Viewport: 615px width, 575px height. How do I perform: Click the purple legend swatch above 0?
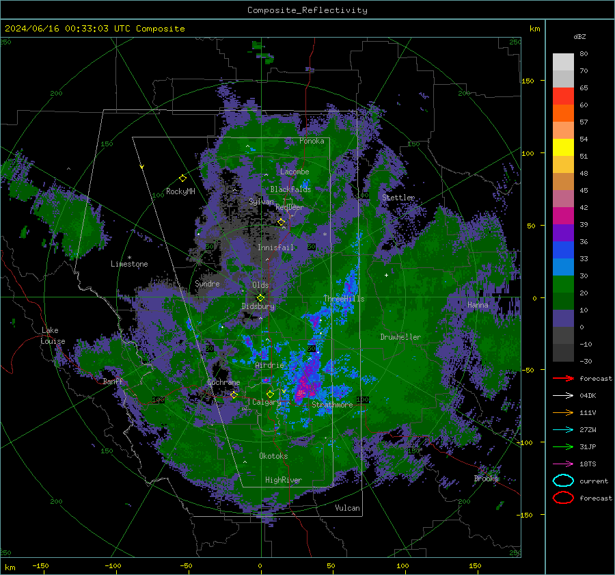pyautogui.click(x=563, y=319)
